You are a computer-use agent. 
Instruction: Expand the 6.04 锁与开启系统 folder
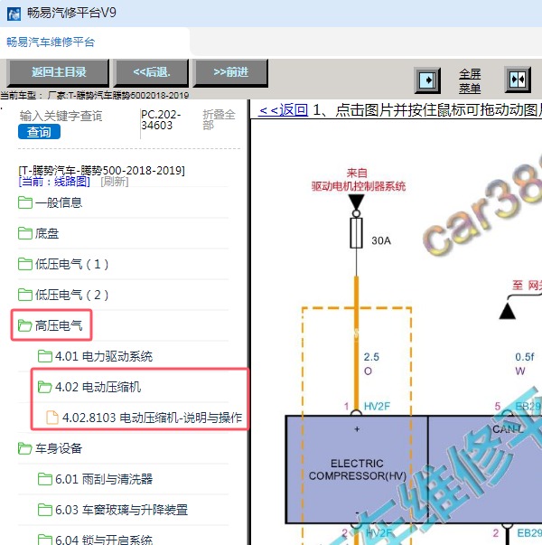(104, 540)
